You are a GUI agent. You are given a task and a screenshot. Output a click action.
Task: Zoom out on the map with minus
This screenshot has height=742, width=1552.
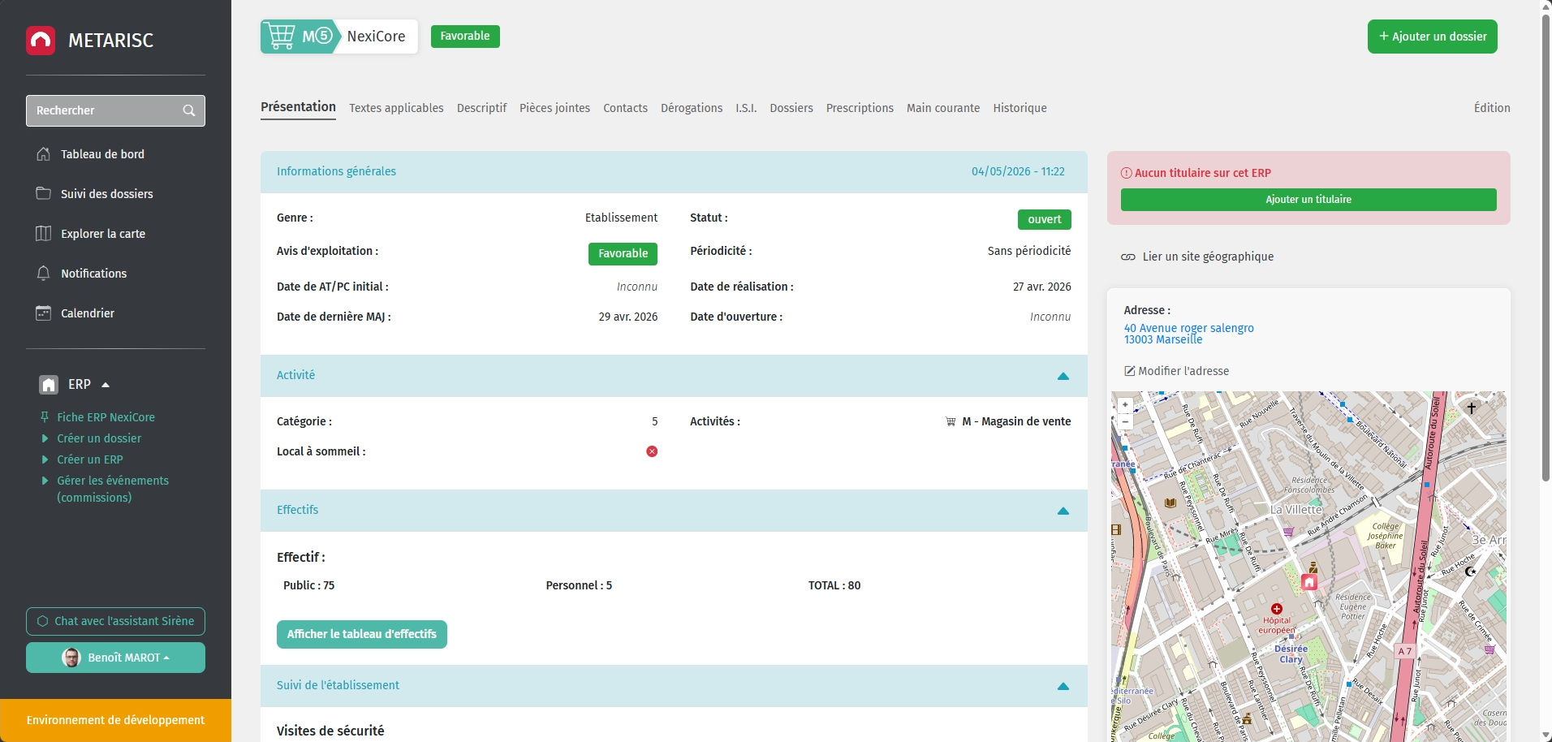click(1125, 421)
